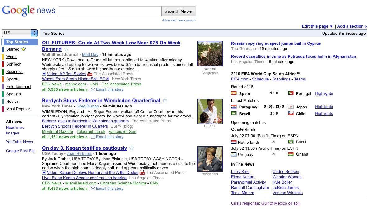Go to the World section
This screenshot has width=368, height=209.
[x=11, y=57]
